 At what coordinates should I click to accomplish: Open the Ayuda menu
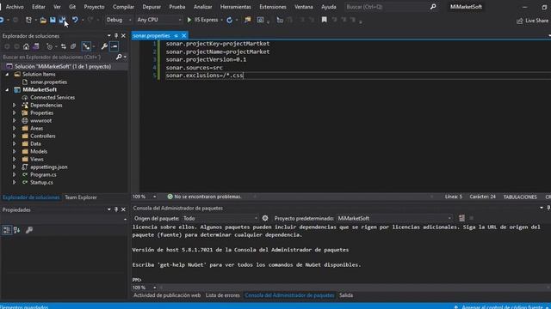(x=329, y=7)
